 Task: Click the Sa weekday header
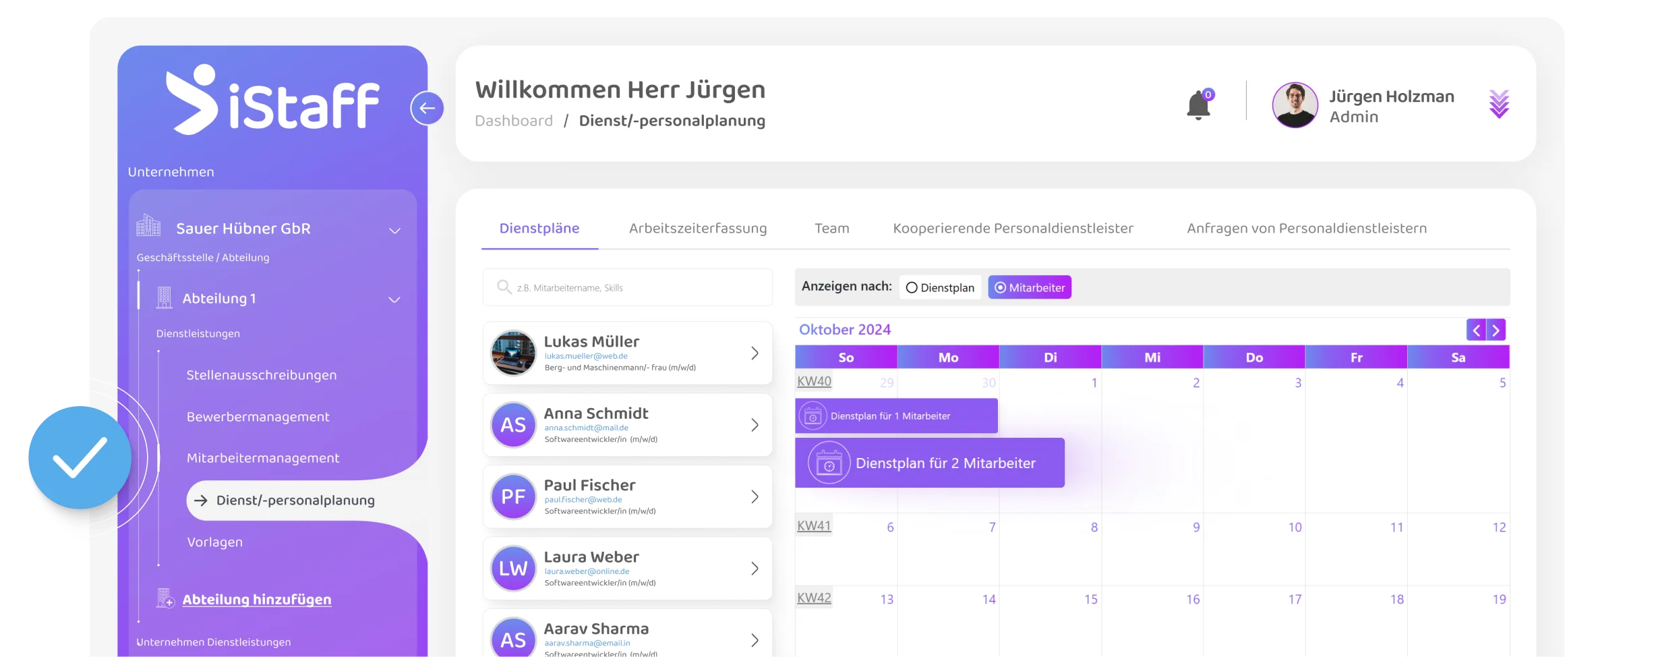1458,358
